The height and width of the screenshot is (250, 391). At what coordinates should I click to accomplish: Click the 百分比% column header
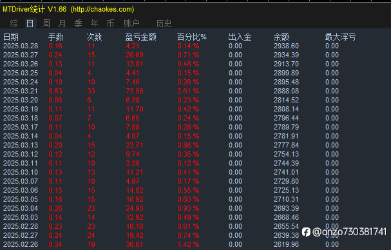[191, 37]
